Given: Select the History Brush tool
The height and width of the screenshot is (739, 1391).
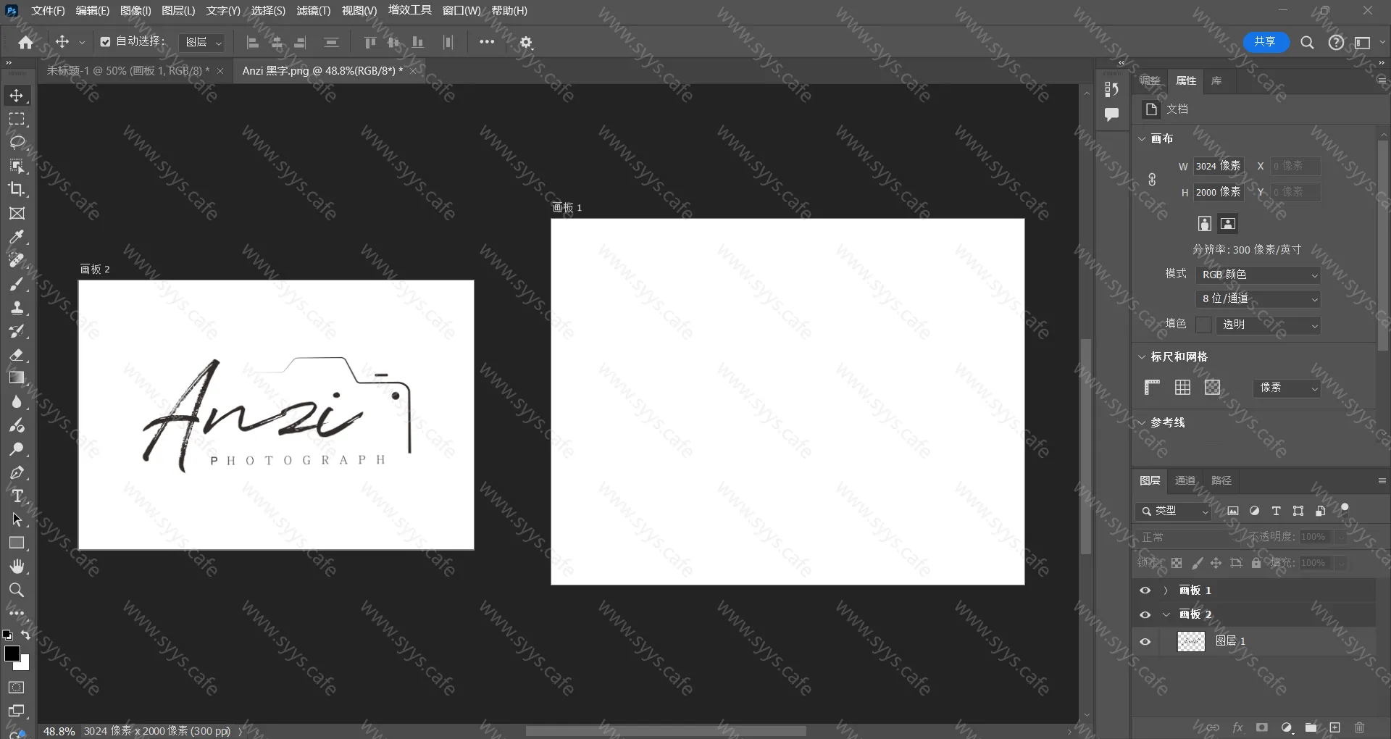Looking at the screenshot, I should pos(17,331).
